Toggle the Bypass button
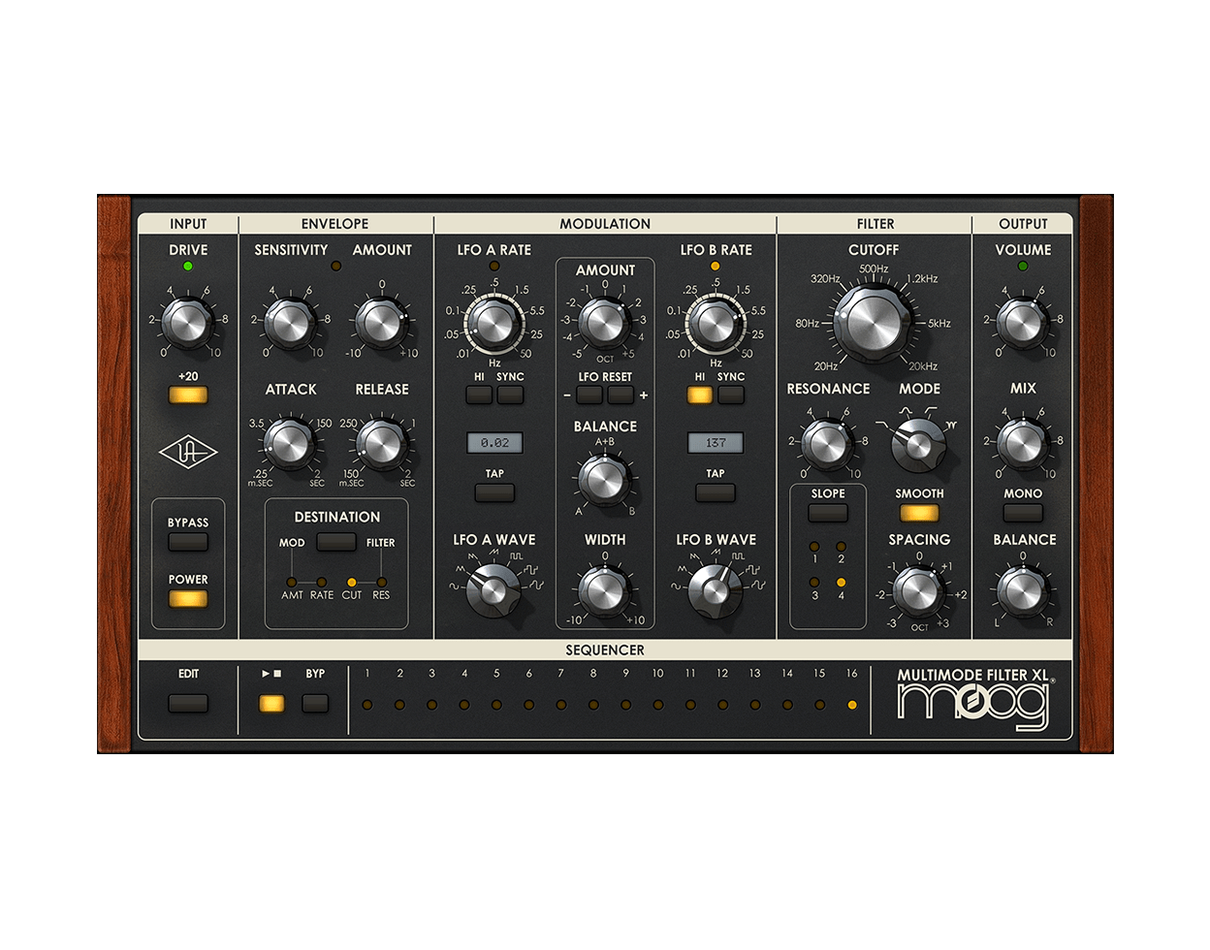The image size is (1210, 950). click(188, 541)
